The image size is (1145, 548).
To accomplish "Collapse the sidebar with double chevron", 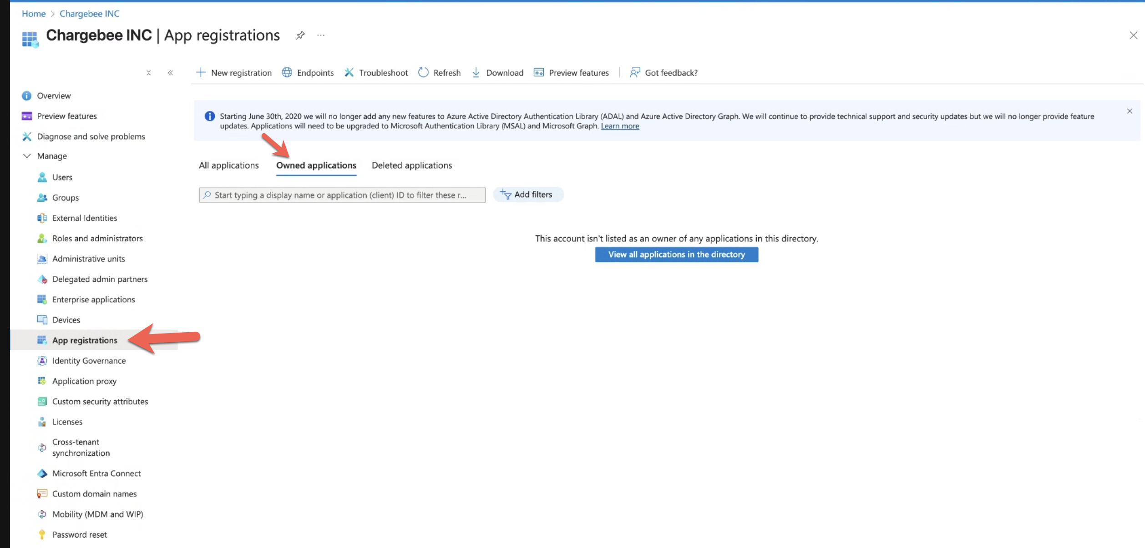I will pyautogui.click(x=170, y=73).
